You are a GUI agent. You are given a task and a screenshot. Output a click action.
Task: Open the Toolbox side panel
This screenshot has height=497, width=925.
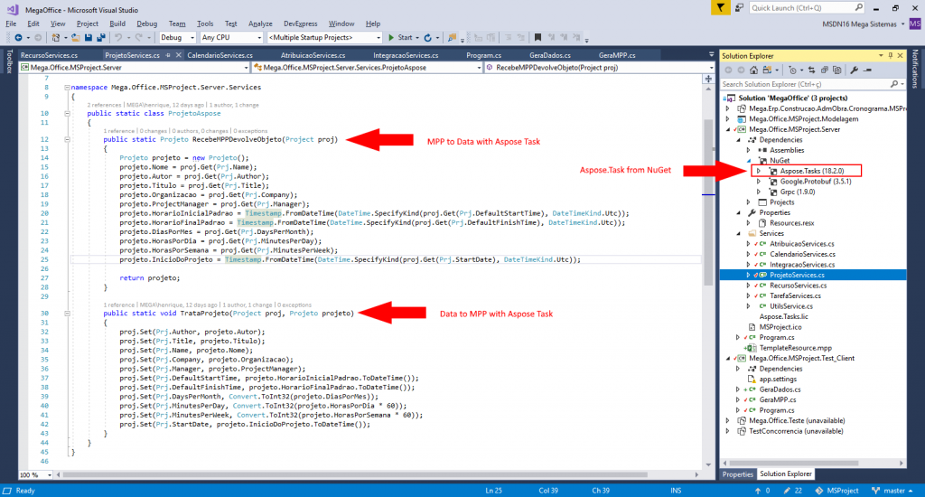(x=9, y=61)
